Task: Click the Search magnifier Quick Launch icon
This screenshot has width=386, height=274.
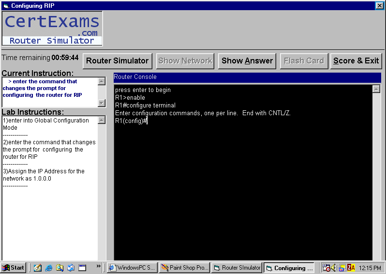Action: (59, 268)
